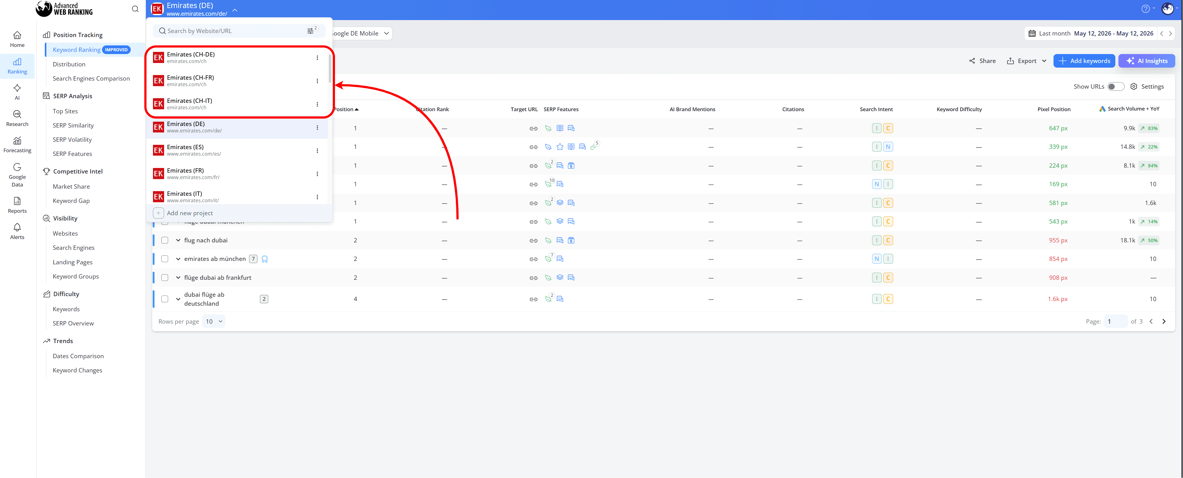Open the Export dropdown

coord(1027,61)
